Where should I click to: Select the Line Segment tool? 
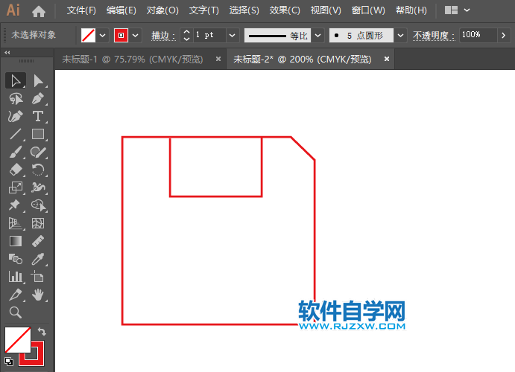tap(16, 134)
